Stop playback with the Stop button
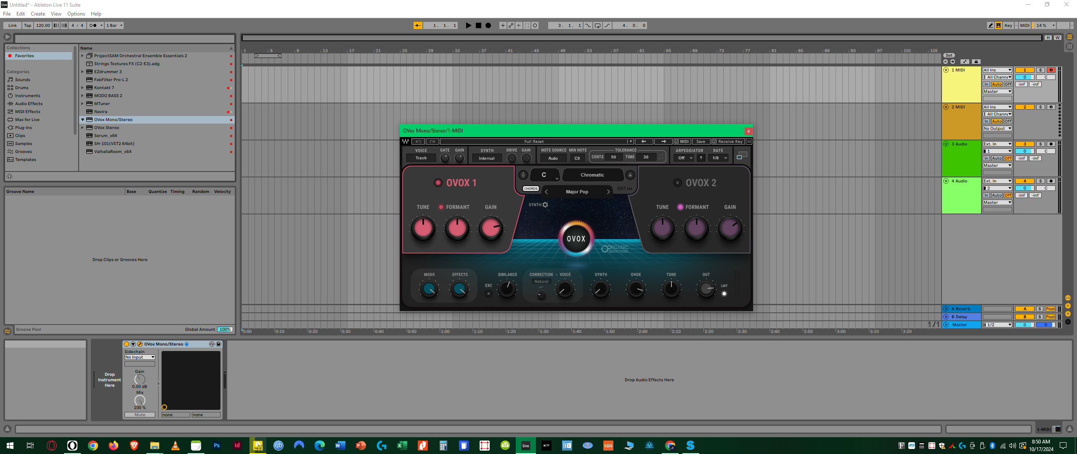 coord(478,26)
